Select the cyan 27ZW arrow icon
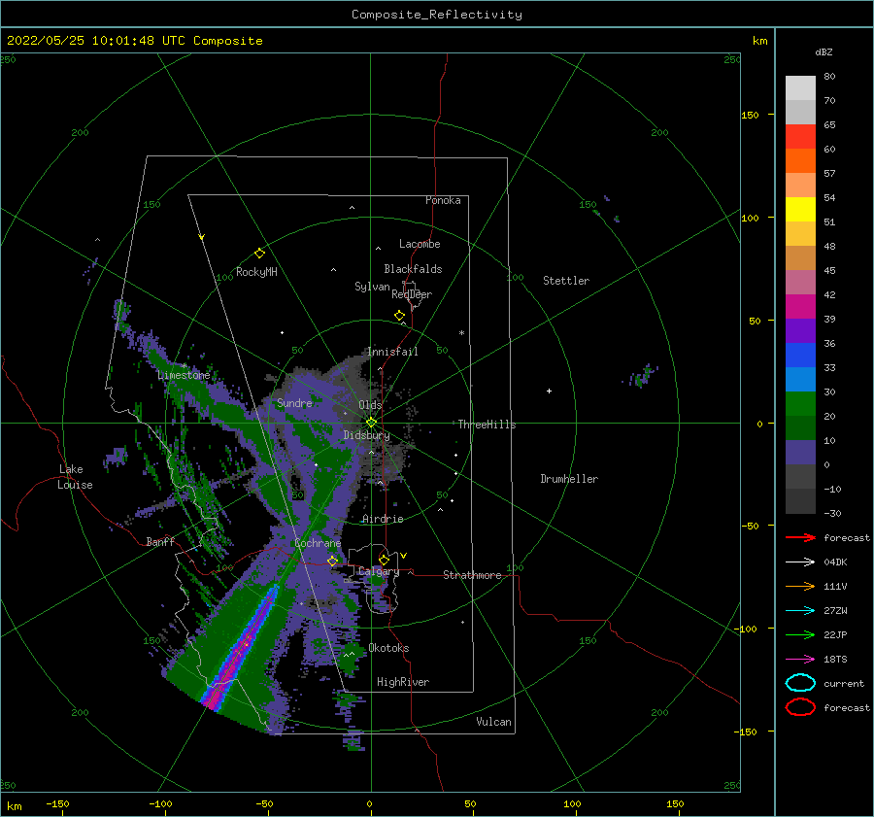The width and height of the screenshot is (874, 817). pos(800,611)
